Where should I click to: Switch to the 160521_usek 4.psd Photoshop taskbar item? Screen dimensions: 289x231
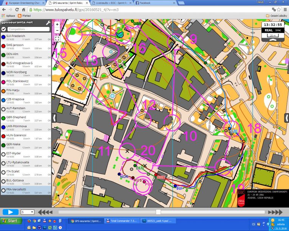point(158,221)
